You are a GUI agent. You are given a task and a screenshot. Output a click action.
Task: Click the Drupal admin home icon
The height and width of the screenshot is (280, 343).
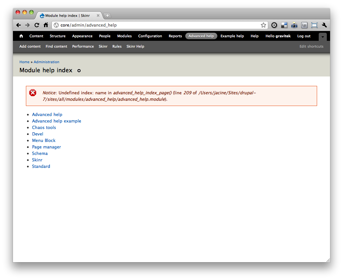21,36
